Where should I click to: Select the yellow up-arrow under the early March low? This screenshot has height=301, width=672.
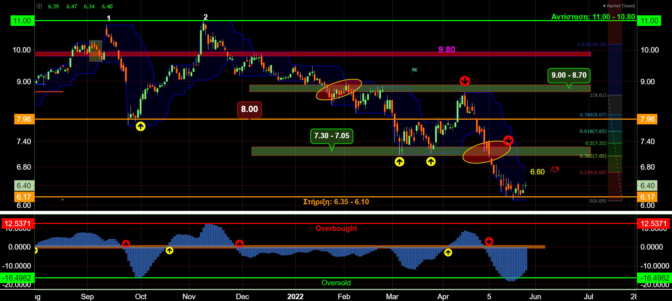tap(399, 161)
